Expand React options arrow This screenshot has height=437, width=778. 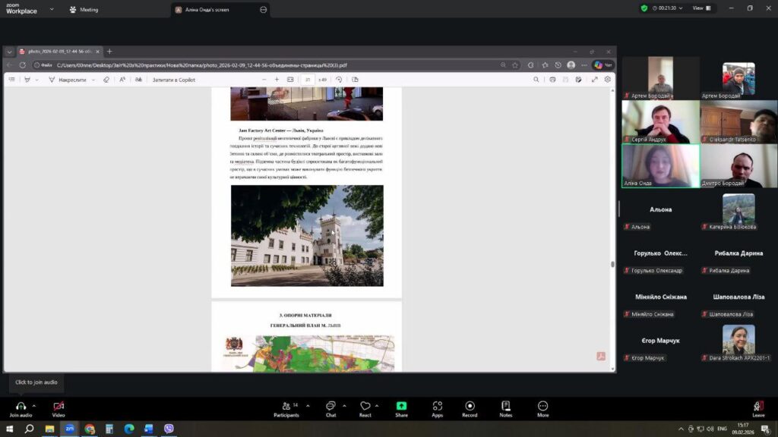[377, 404]
